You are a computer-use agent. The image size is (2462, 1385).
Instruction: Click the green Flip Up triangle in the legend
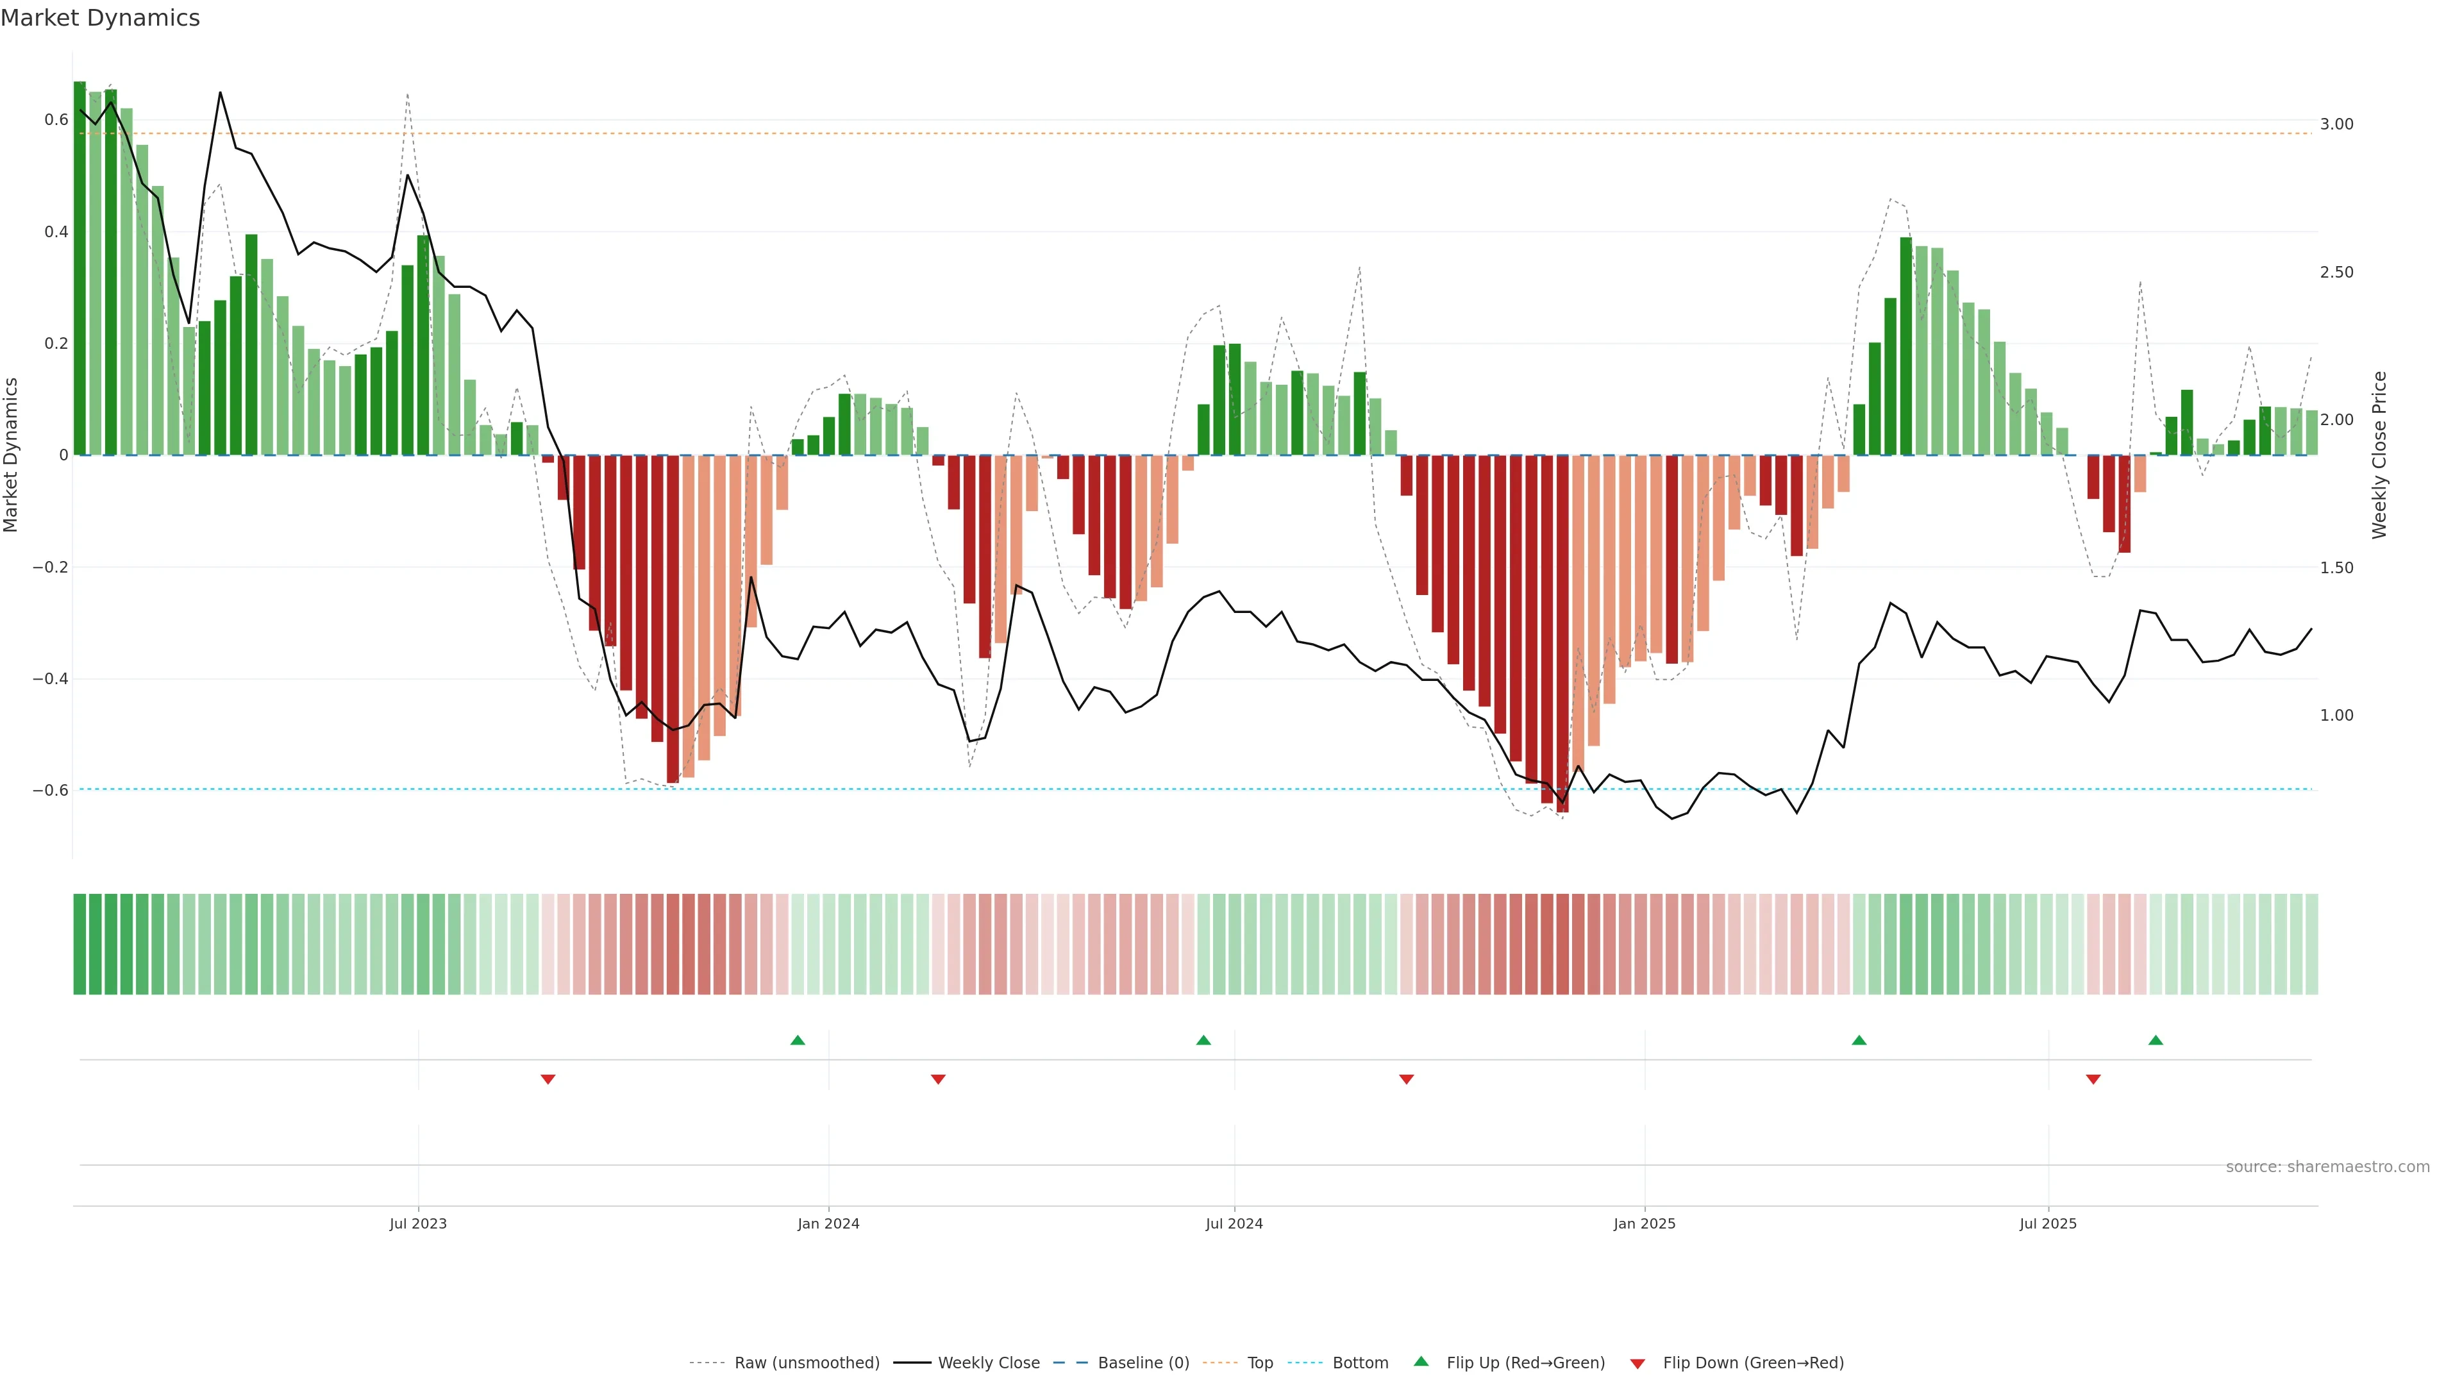1421,1361
